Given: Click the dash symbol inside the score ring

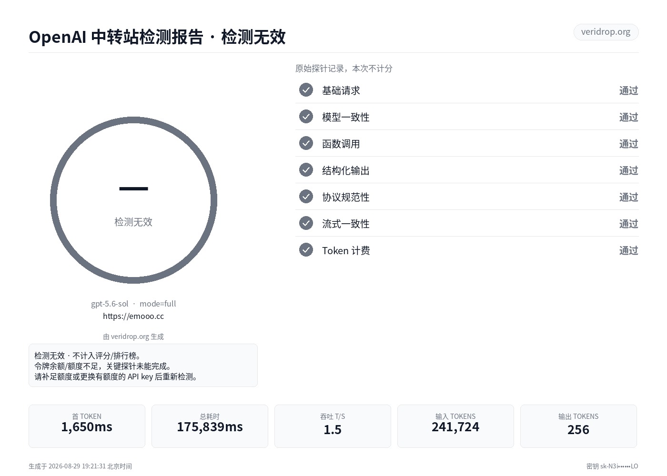Looking at the screenshot, I should pos(133,189).
